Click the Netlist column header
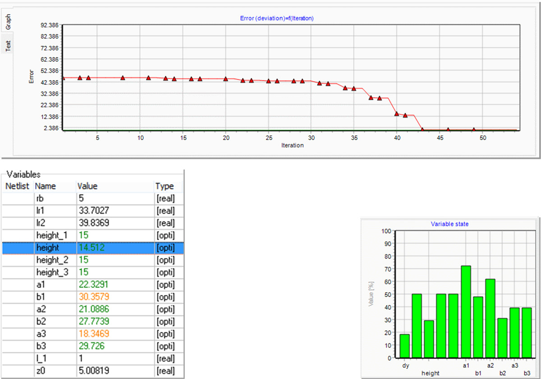Viewport: 541px width, 379px height. [17, 186]
